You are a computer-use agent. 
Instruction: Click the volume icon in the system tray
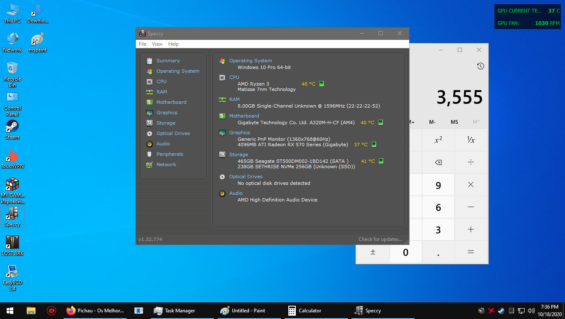[531, 311]
